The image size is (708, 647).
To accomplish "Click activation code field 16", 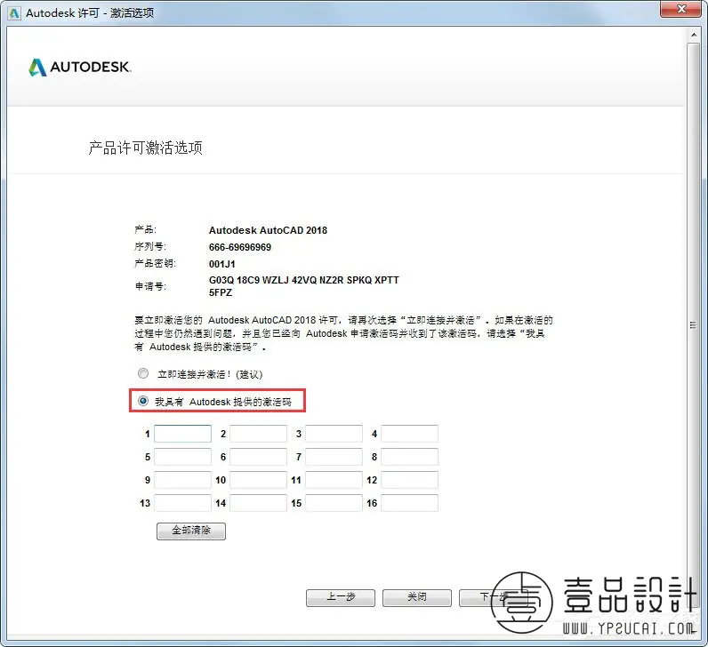I will pyautogui.click(x=409, y=503).
